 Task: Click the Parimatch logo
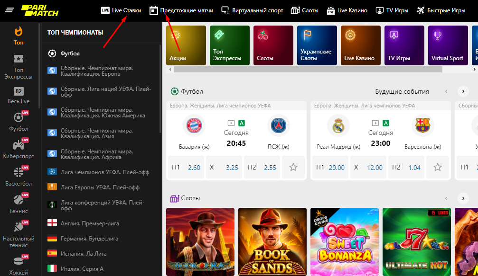point(39,10)
